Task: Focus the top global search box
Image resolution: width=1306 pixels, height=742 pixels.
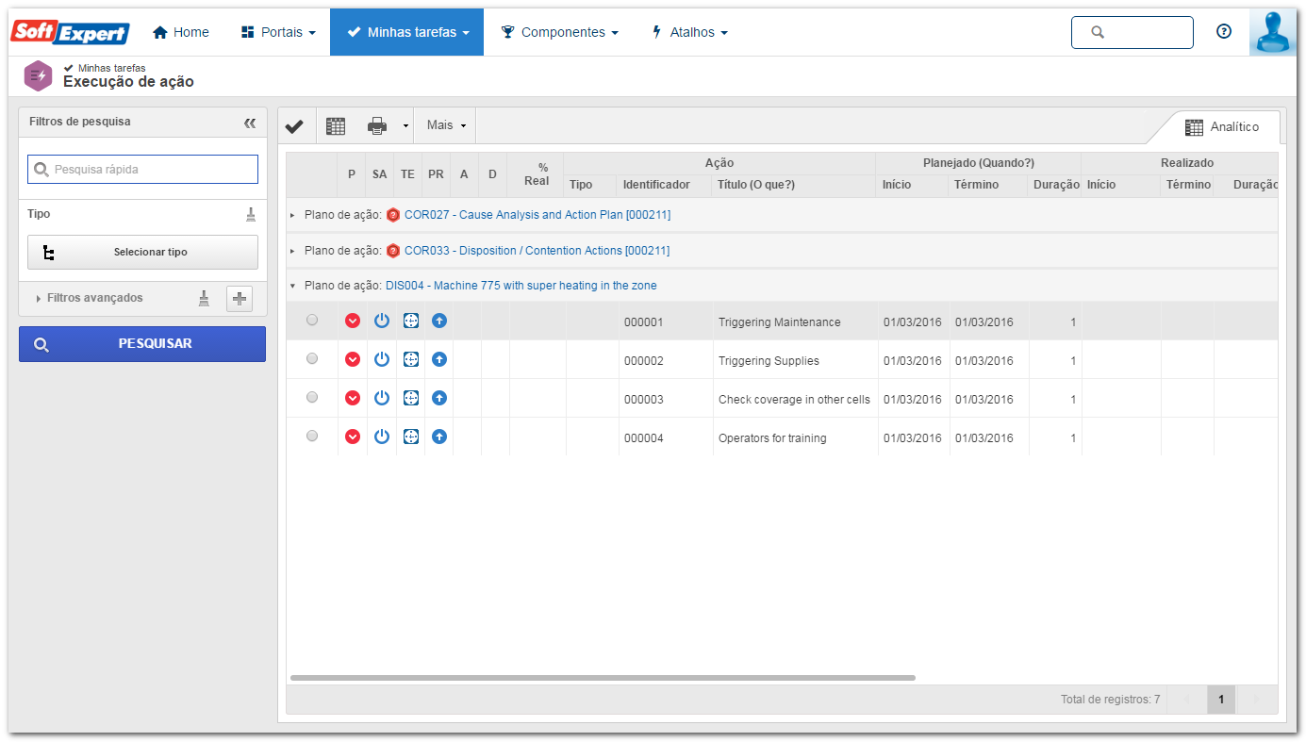Action: (x=1132, y=32)
